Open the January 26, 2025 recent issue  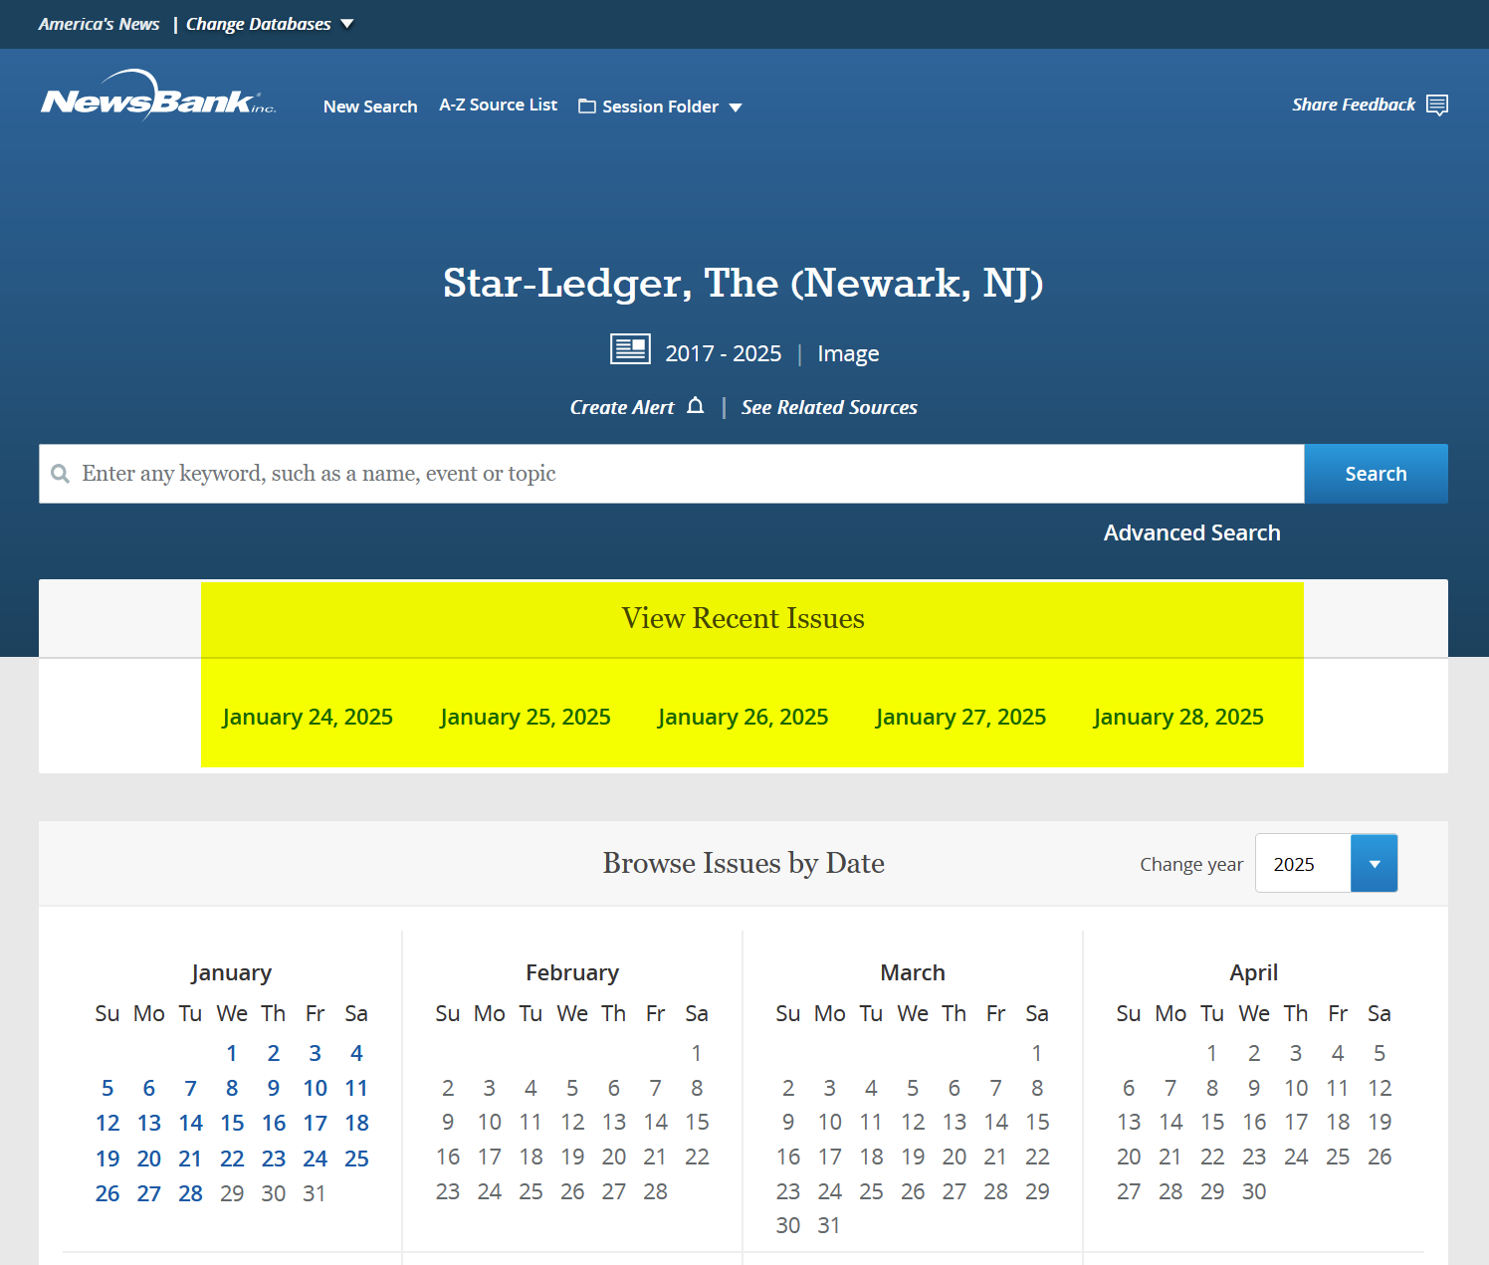743,717
